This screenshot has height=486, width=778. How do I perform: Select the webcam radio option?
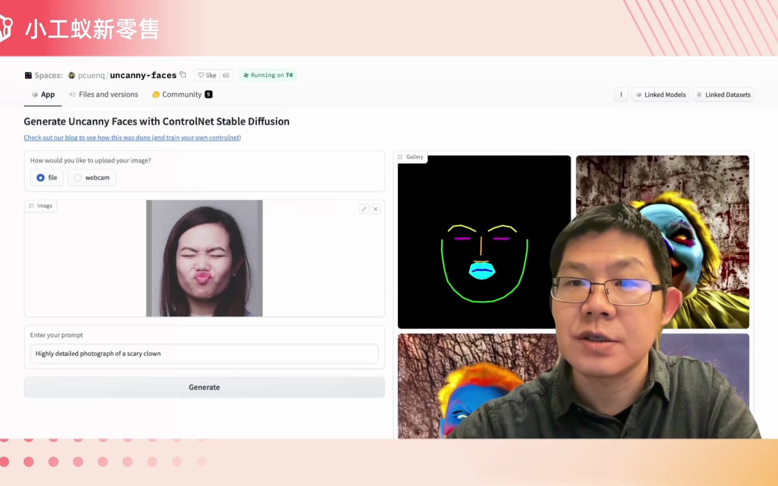point(92,178)
